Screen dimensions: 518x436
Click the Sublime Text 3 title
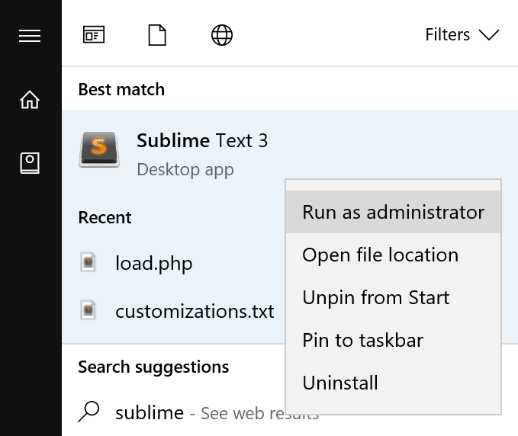pyautogui.click(x=202, y=140)
